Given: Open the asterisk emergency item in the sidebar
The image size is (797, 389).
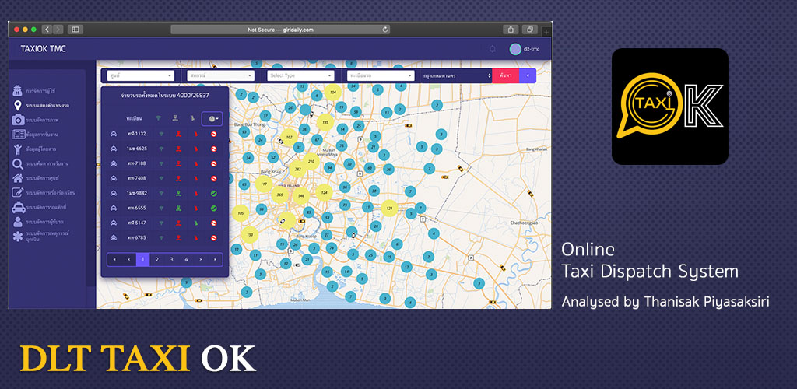Looking at the screenshot, I should point(18,237).
